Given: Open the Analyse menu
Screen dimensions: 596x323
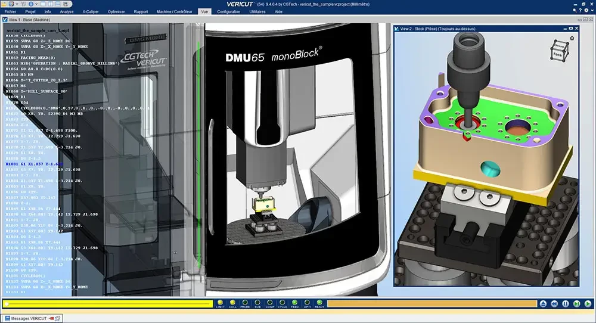Looking at the screenshot, I should tap(67, 12).
